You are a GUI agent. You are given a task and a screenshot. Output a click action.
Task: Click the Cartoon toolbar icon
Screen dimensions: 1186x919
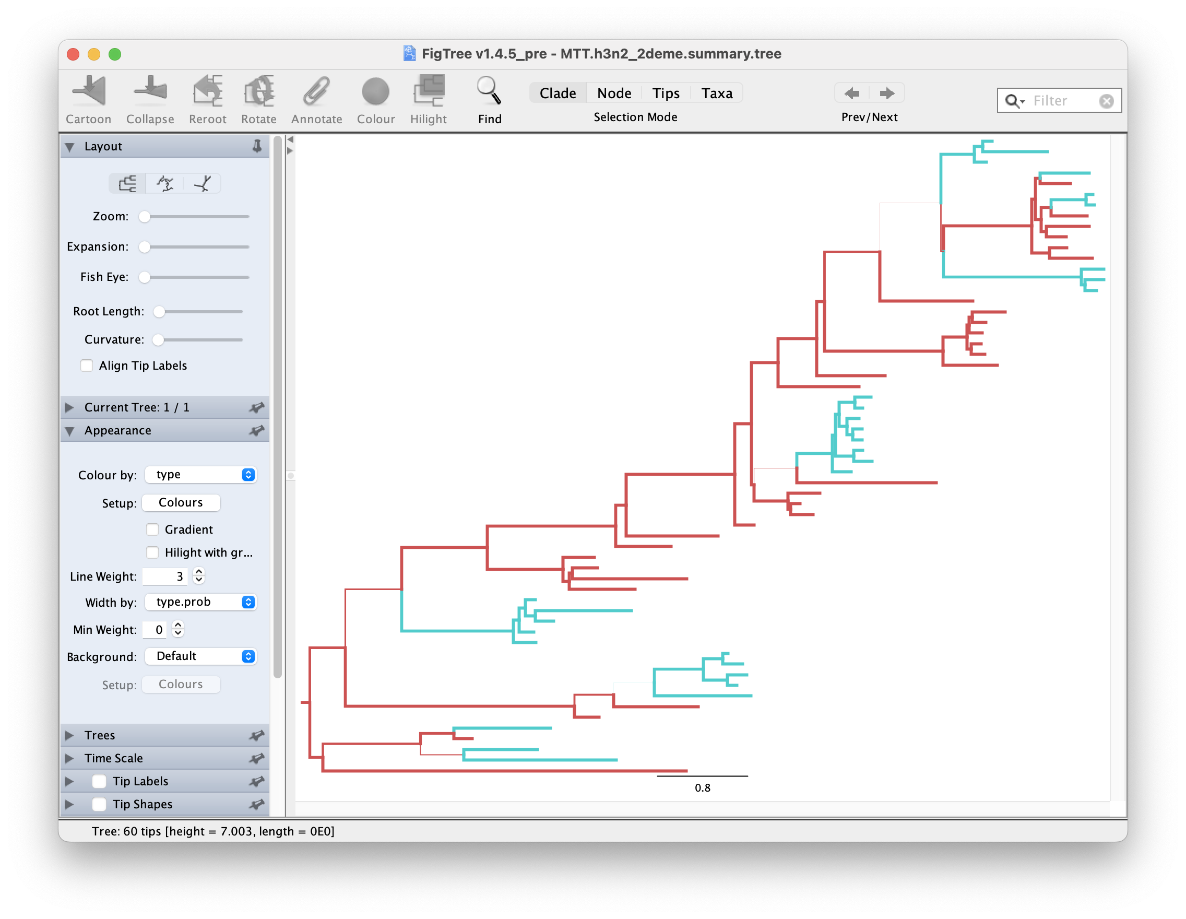click(x=89, y=91)
